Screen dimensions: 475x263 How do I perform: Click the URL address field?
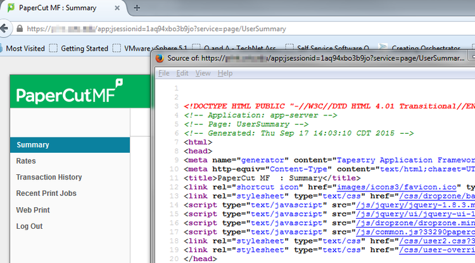[x=243, y=29]
